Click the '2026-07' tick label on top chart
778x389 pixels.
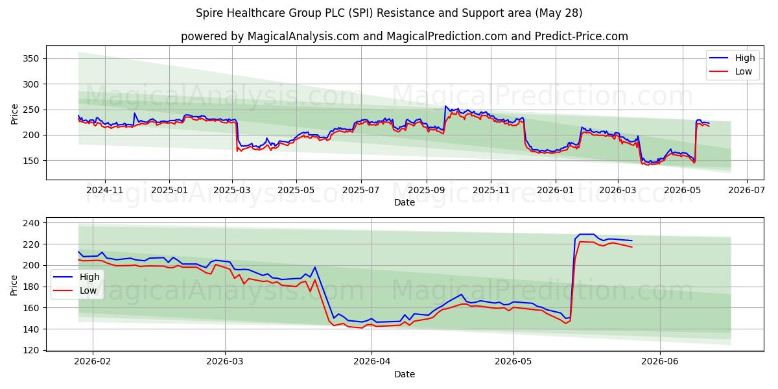[x=747, y=191]
